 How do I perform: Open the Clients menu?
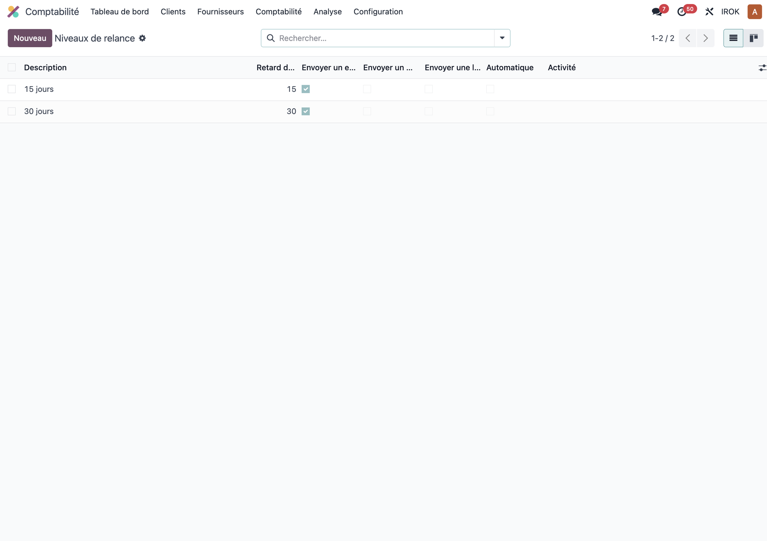pos(173,12)
